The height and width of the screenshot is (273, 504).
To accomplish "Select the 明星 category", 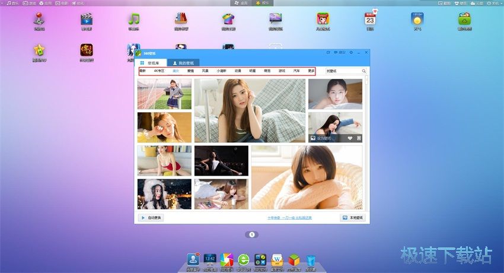I will [253, 71].
